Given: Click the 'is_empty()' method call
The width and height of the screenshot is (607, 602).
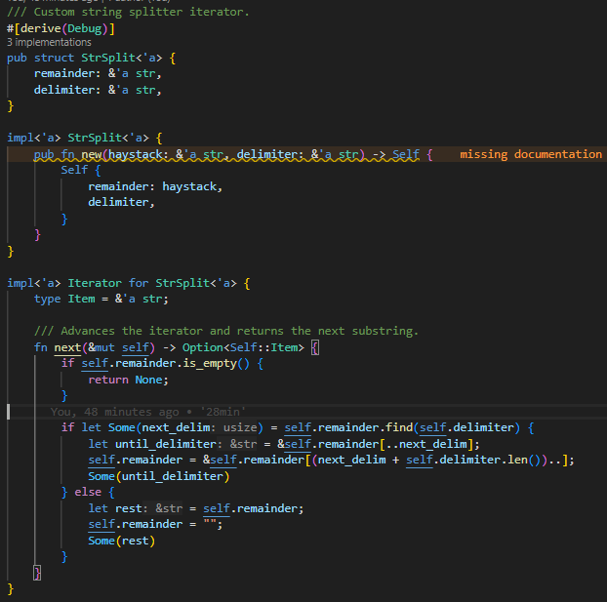Looking at the screenshot, I should point(216,364).
